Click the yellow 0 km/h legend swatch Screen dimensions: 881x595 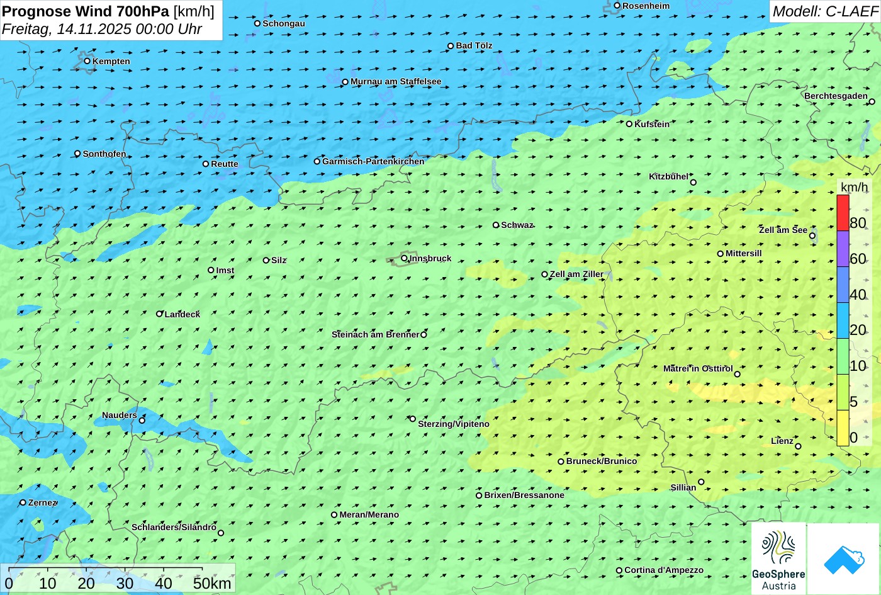(x=843, y=428)
